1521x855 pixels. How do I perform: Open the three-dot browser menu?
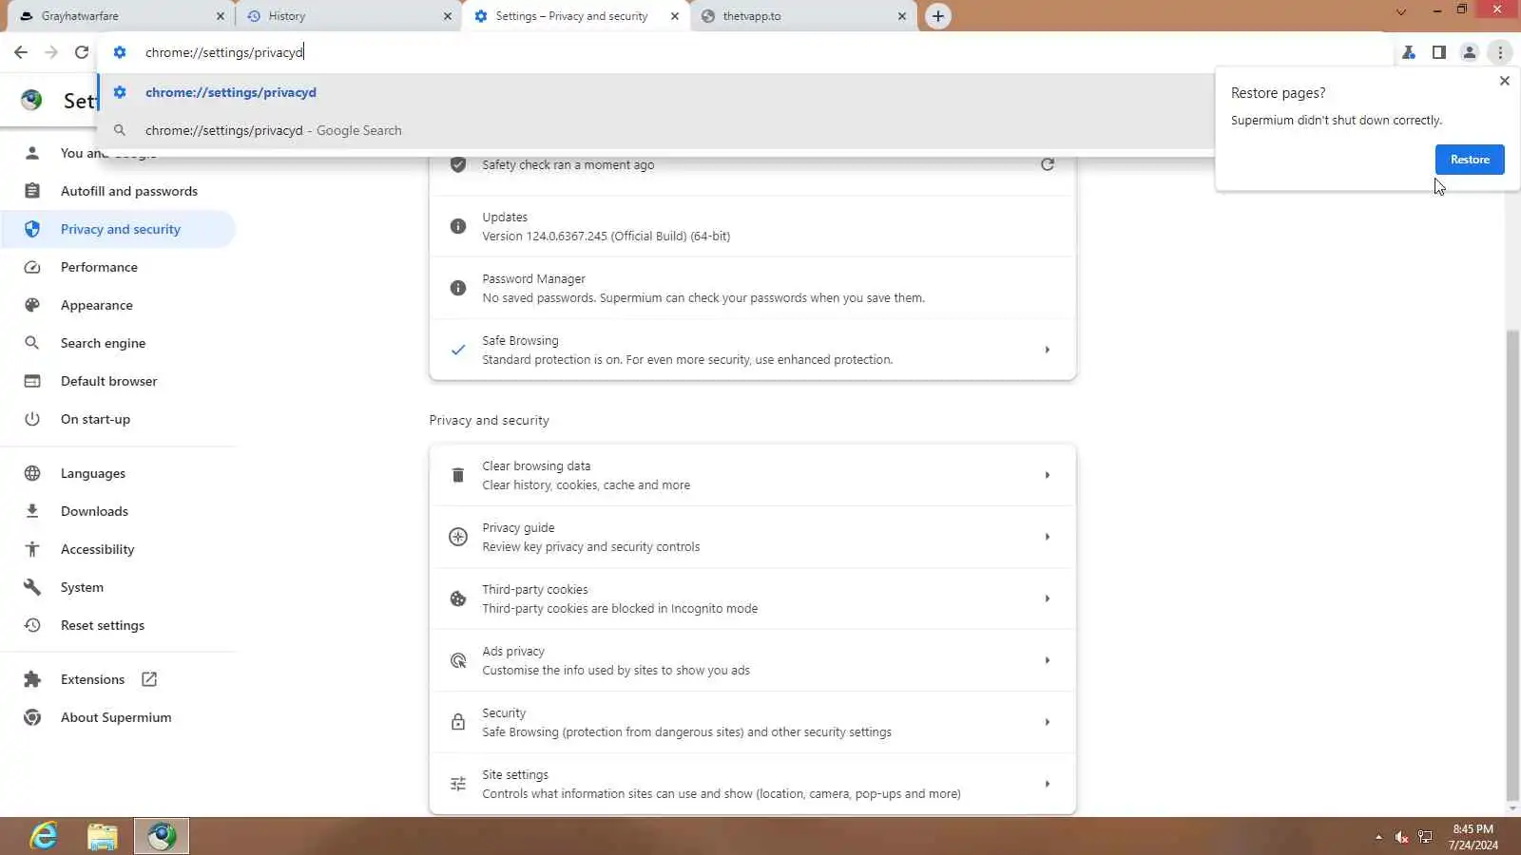click(x=1500, y=52)
